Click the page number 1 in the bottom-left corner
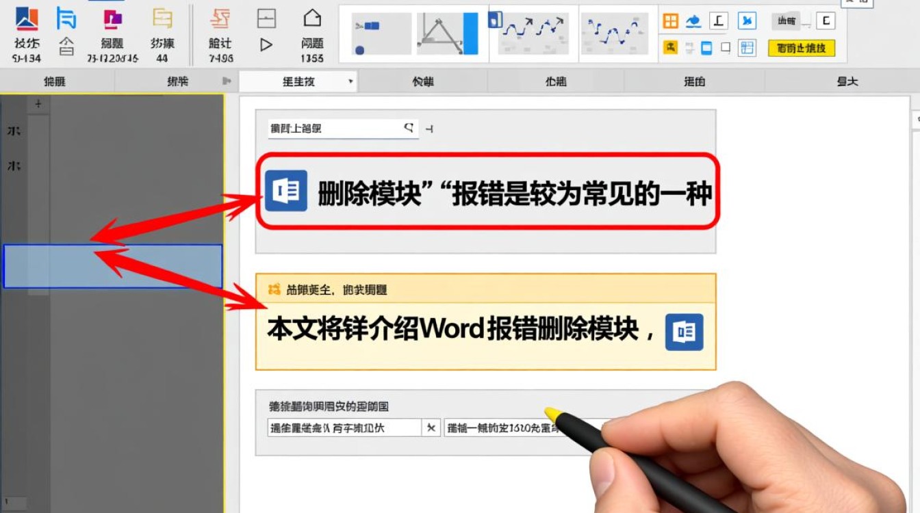The image size is (920, 513). coord(7,502)
